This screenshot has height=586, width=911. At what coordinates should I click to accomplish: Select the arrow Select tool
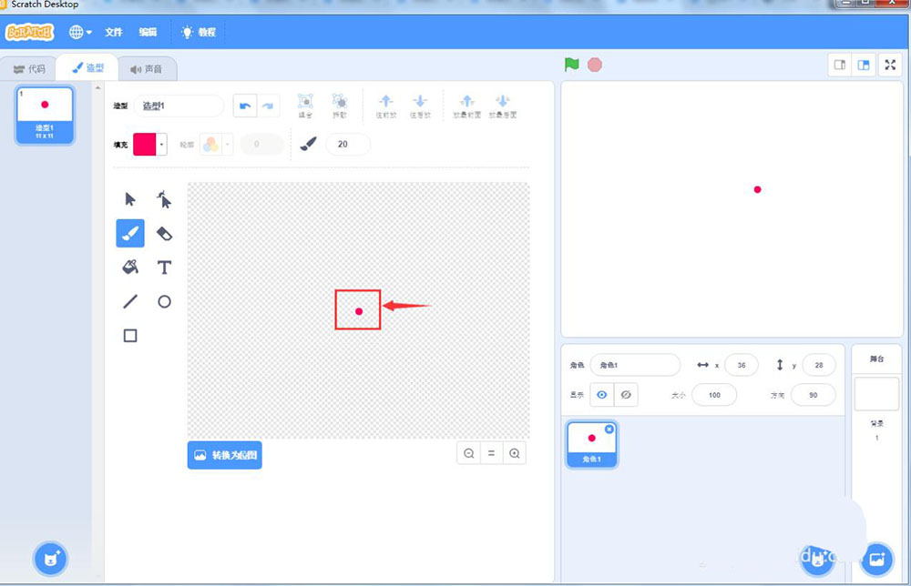(x=130, y=199)
